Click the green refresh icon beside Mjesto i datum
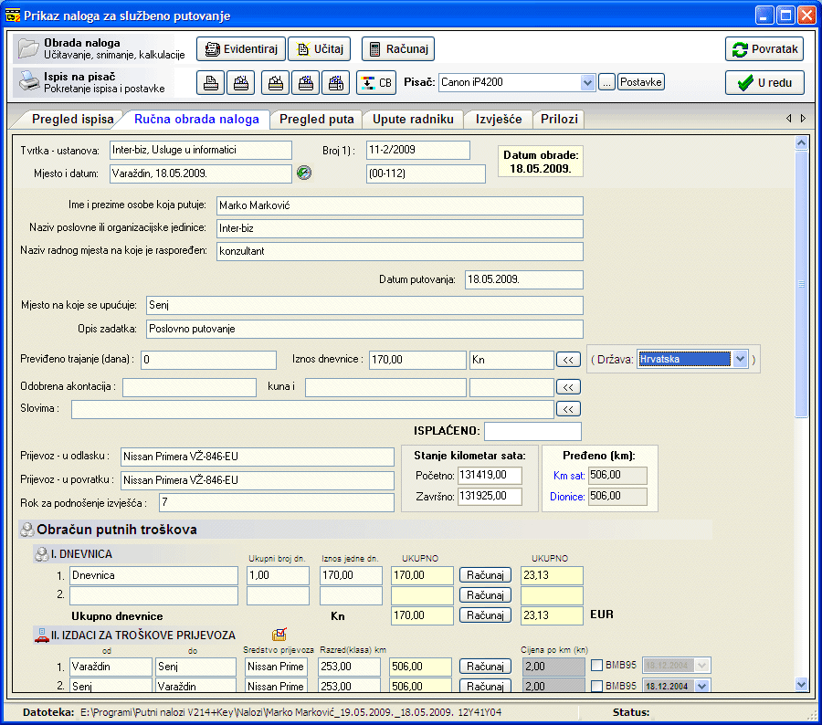The height and width of the screenshot is (725, 822). coord(304,172)
